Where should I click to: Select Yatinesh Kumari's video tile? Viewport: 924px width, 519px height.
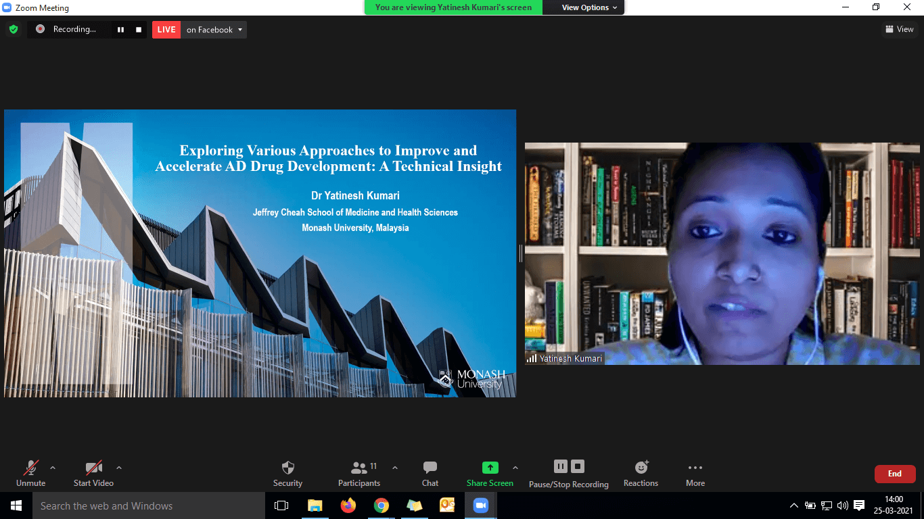[722, 253]
